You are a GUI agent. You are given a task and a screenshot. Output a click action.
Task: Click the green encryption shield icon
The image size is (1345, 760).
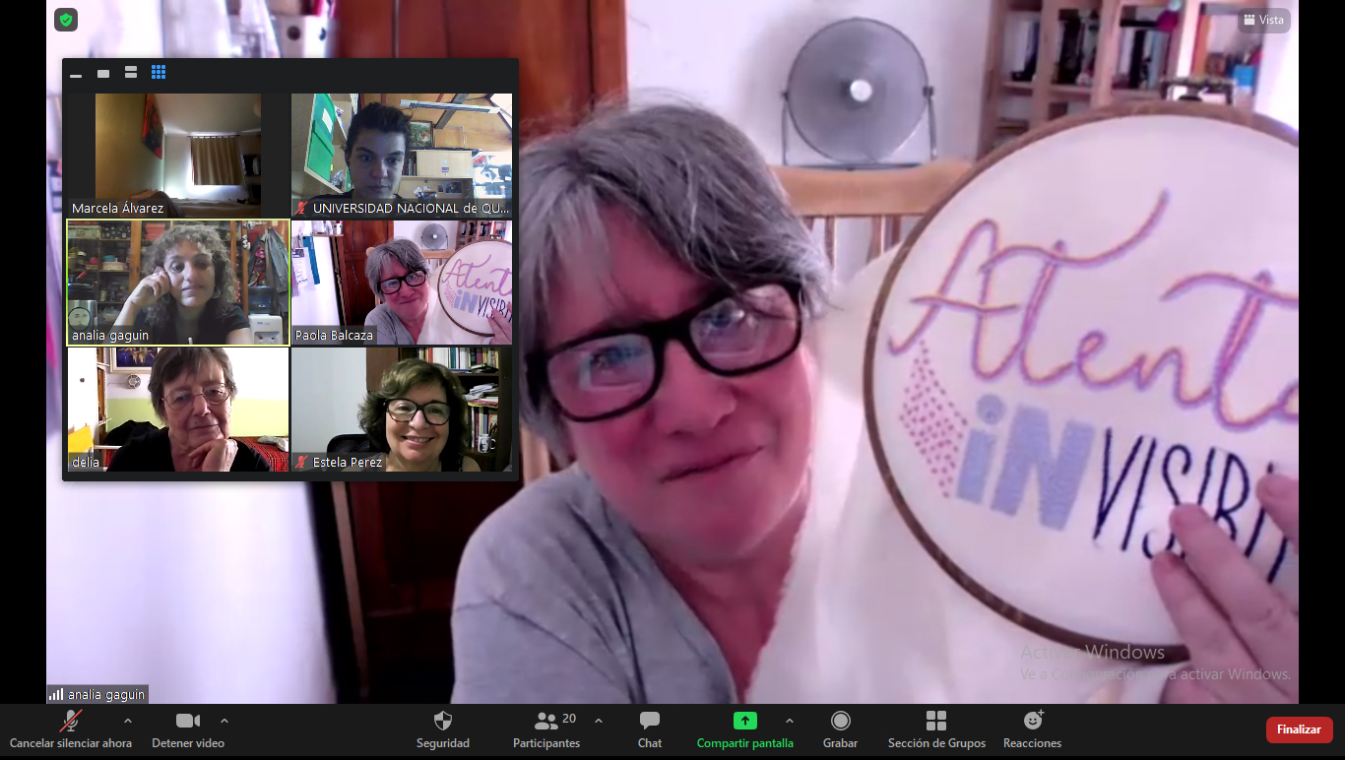[x=66, y=20]
